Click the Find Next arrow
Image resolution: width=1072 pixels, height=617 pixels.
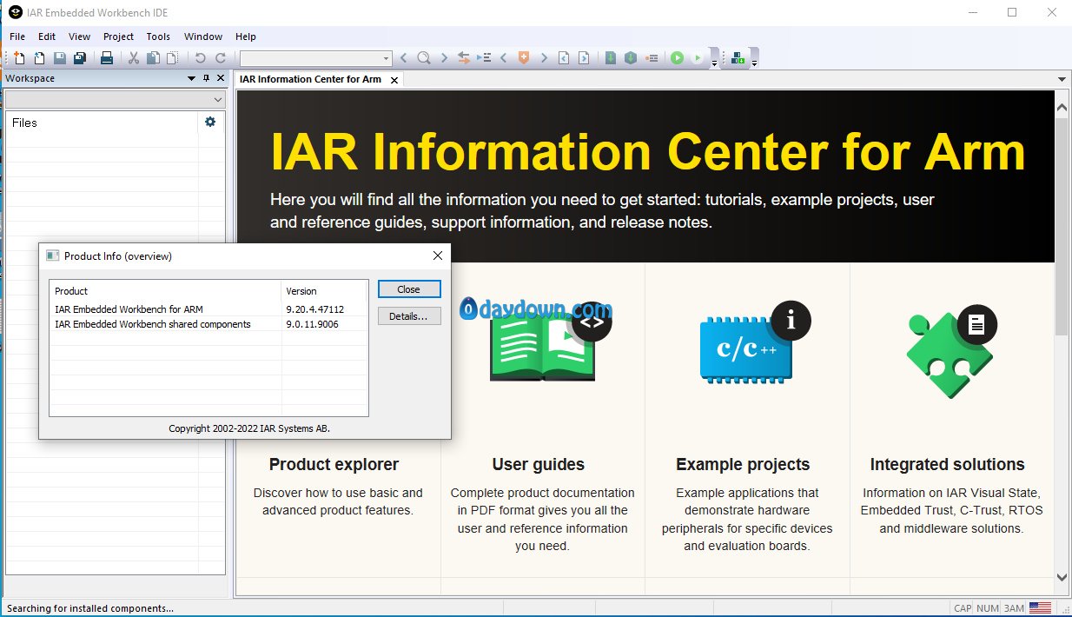(444, 58)
